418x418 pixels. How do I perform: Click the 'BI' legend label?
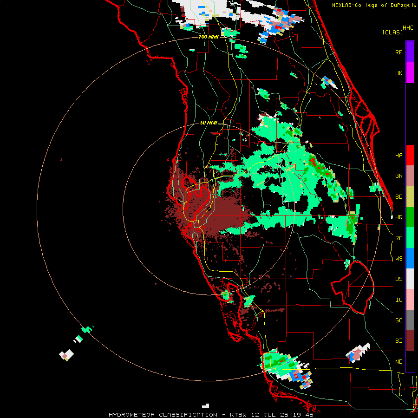pyautogui.click(x=398, y=341)
